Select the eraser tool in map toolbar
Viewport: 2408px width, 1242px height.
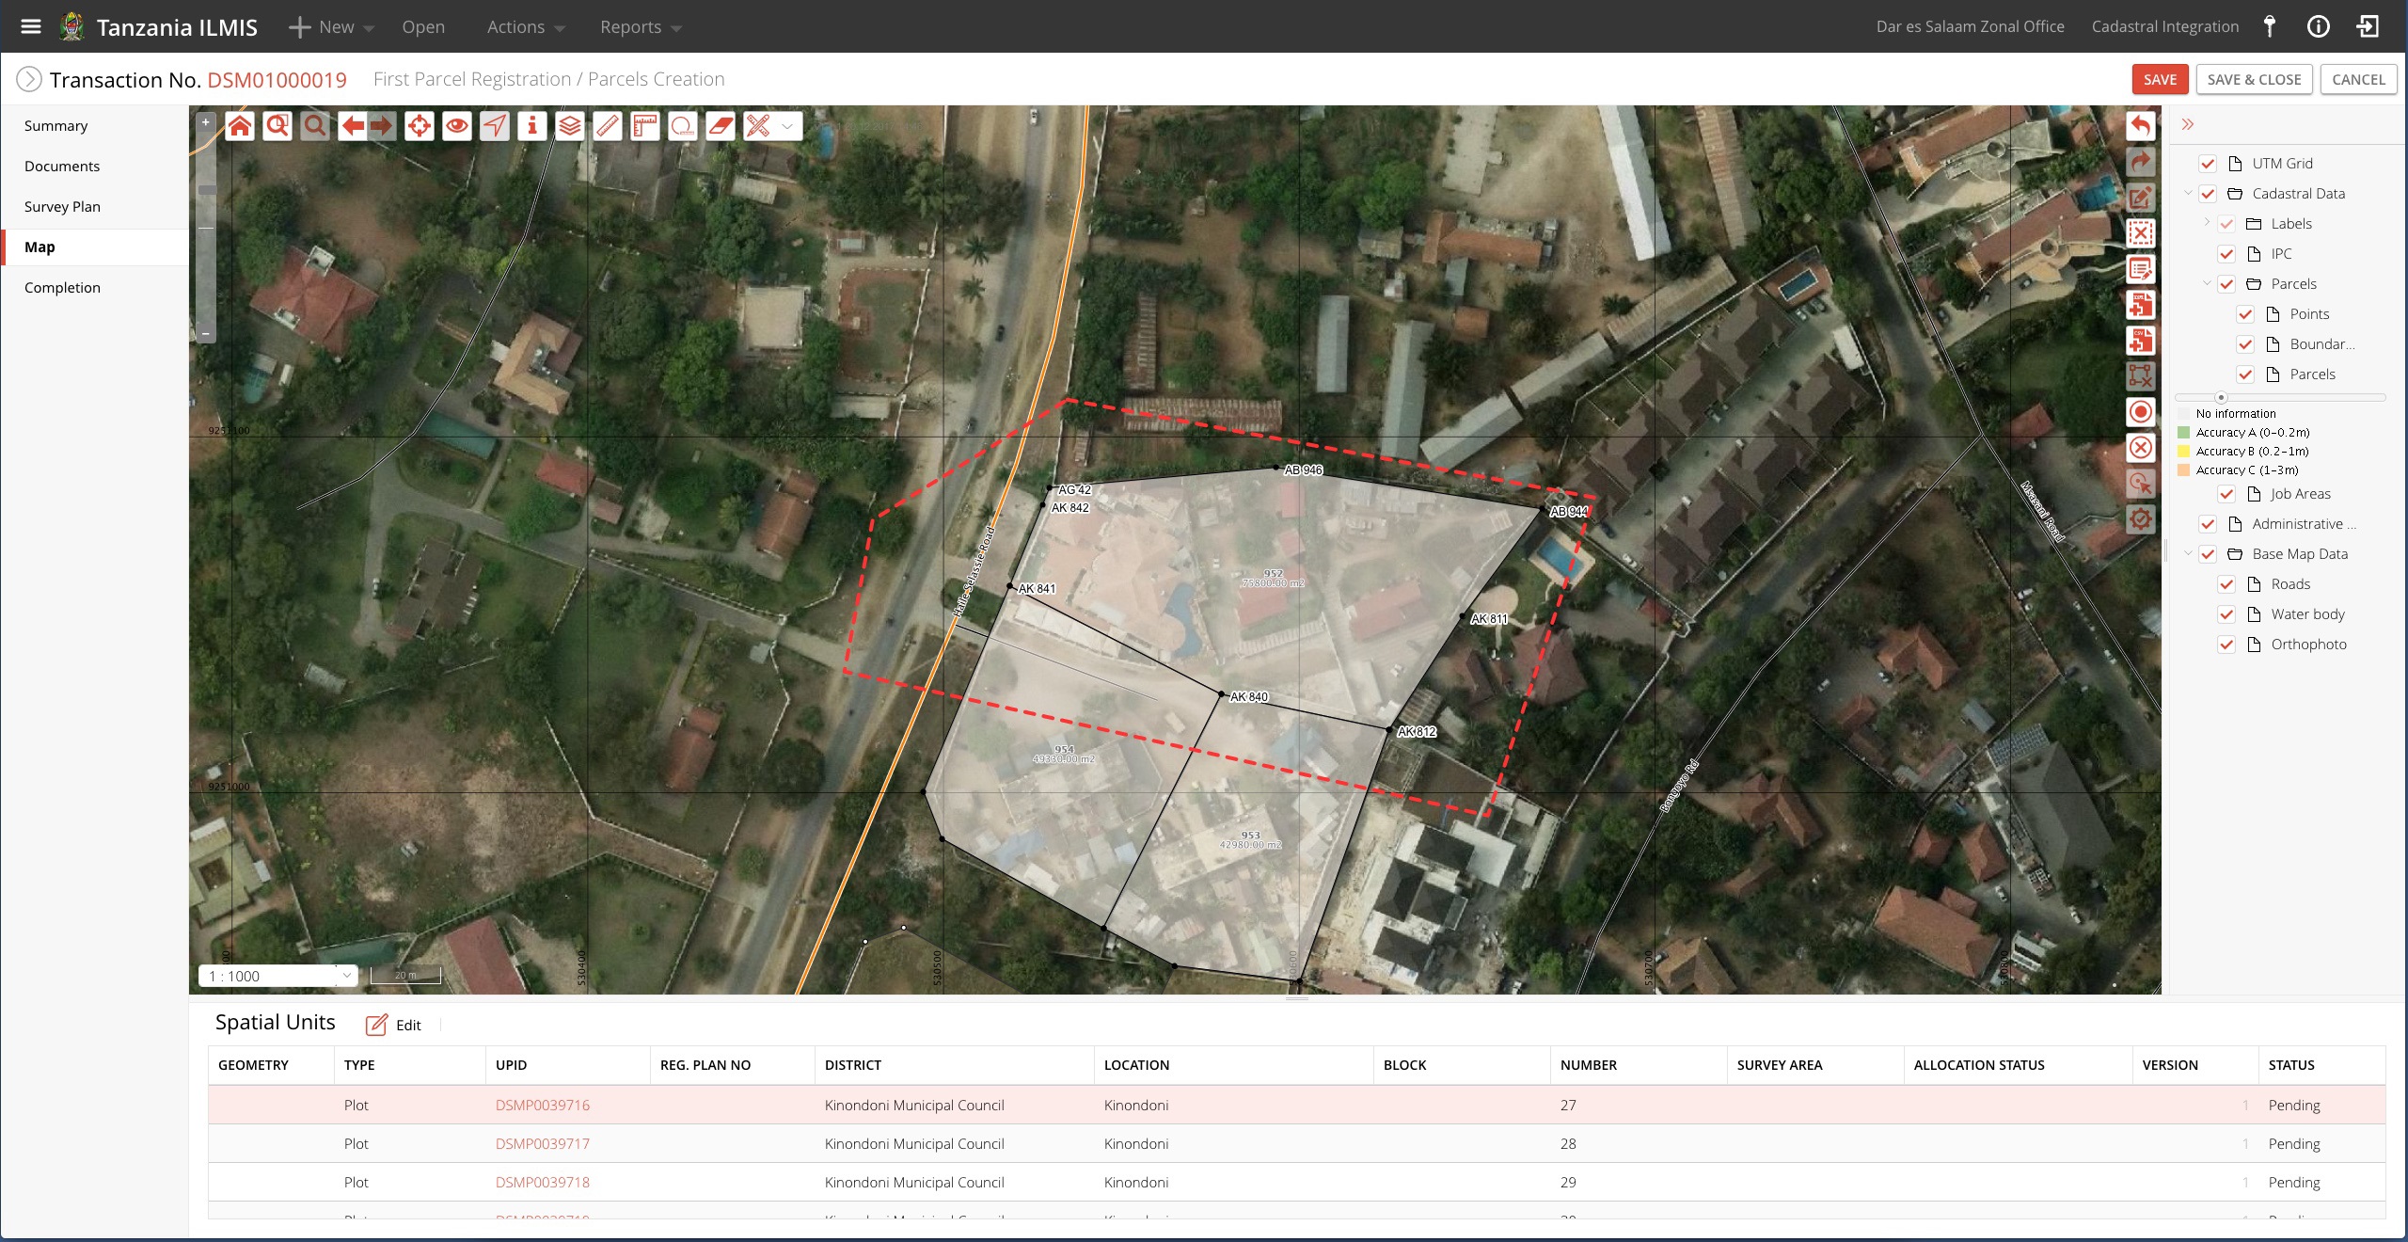721,126
